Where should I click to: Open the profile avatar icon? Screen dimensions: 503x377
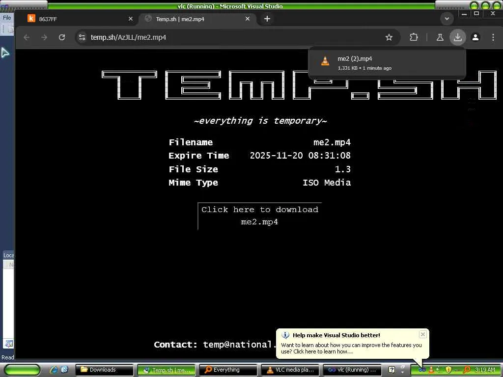(475, 37)
